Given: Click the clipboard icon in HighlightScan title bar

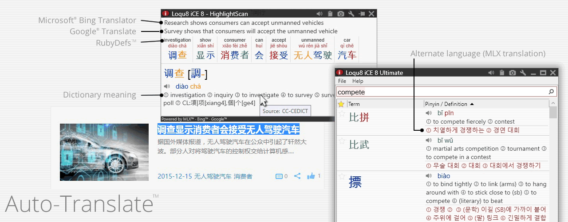Looking at the screenshot, I should [x=330, y=14].
